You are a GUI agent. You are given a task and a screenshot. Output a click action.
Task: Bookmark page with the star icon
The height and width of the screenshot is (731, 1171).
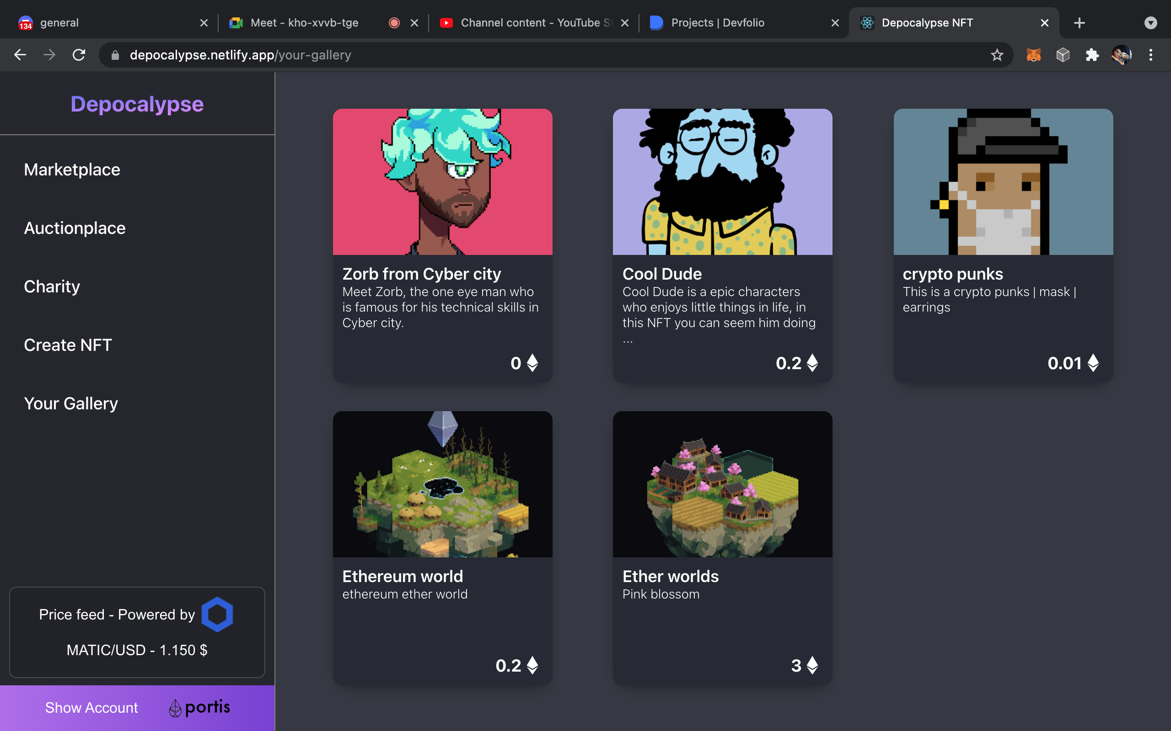pos(997,55)
